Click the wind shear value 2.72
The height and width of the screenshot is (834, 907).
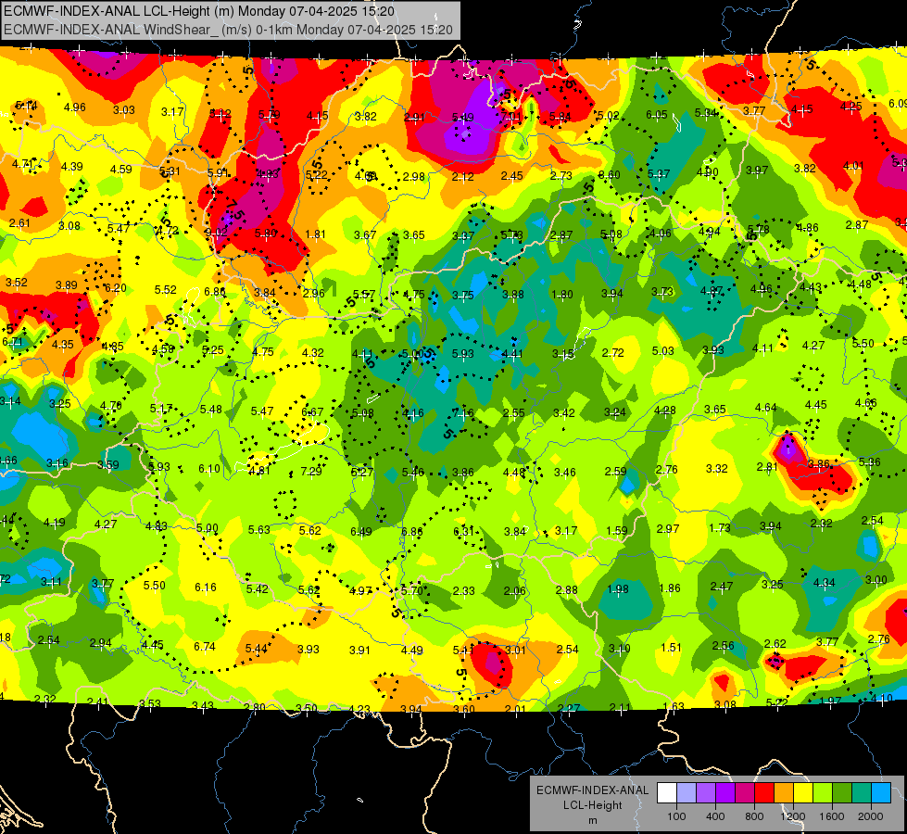tap(613, 352)
